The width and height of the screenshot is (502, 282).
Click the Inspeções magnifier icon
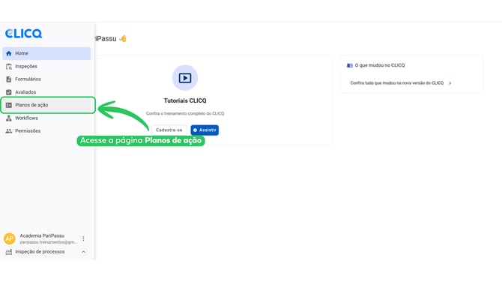[9, 66]
